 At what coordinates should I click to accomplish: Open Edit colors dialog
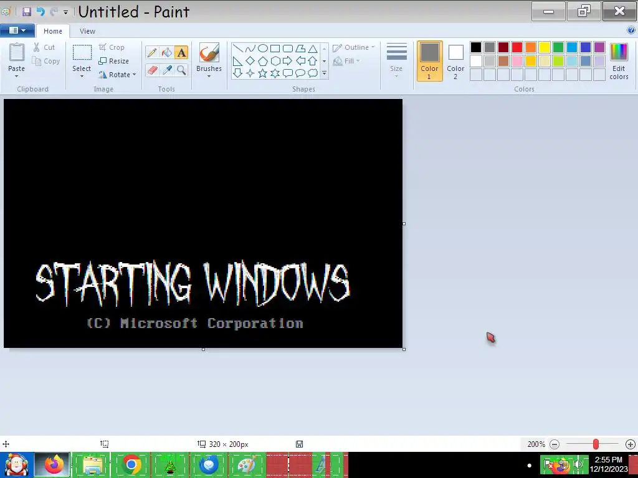pyautogui.click(x=619, y=61)
